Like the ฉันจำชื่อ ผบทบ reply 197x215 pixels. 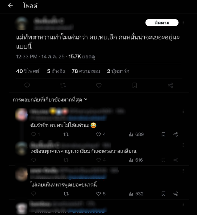(101, 134)
